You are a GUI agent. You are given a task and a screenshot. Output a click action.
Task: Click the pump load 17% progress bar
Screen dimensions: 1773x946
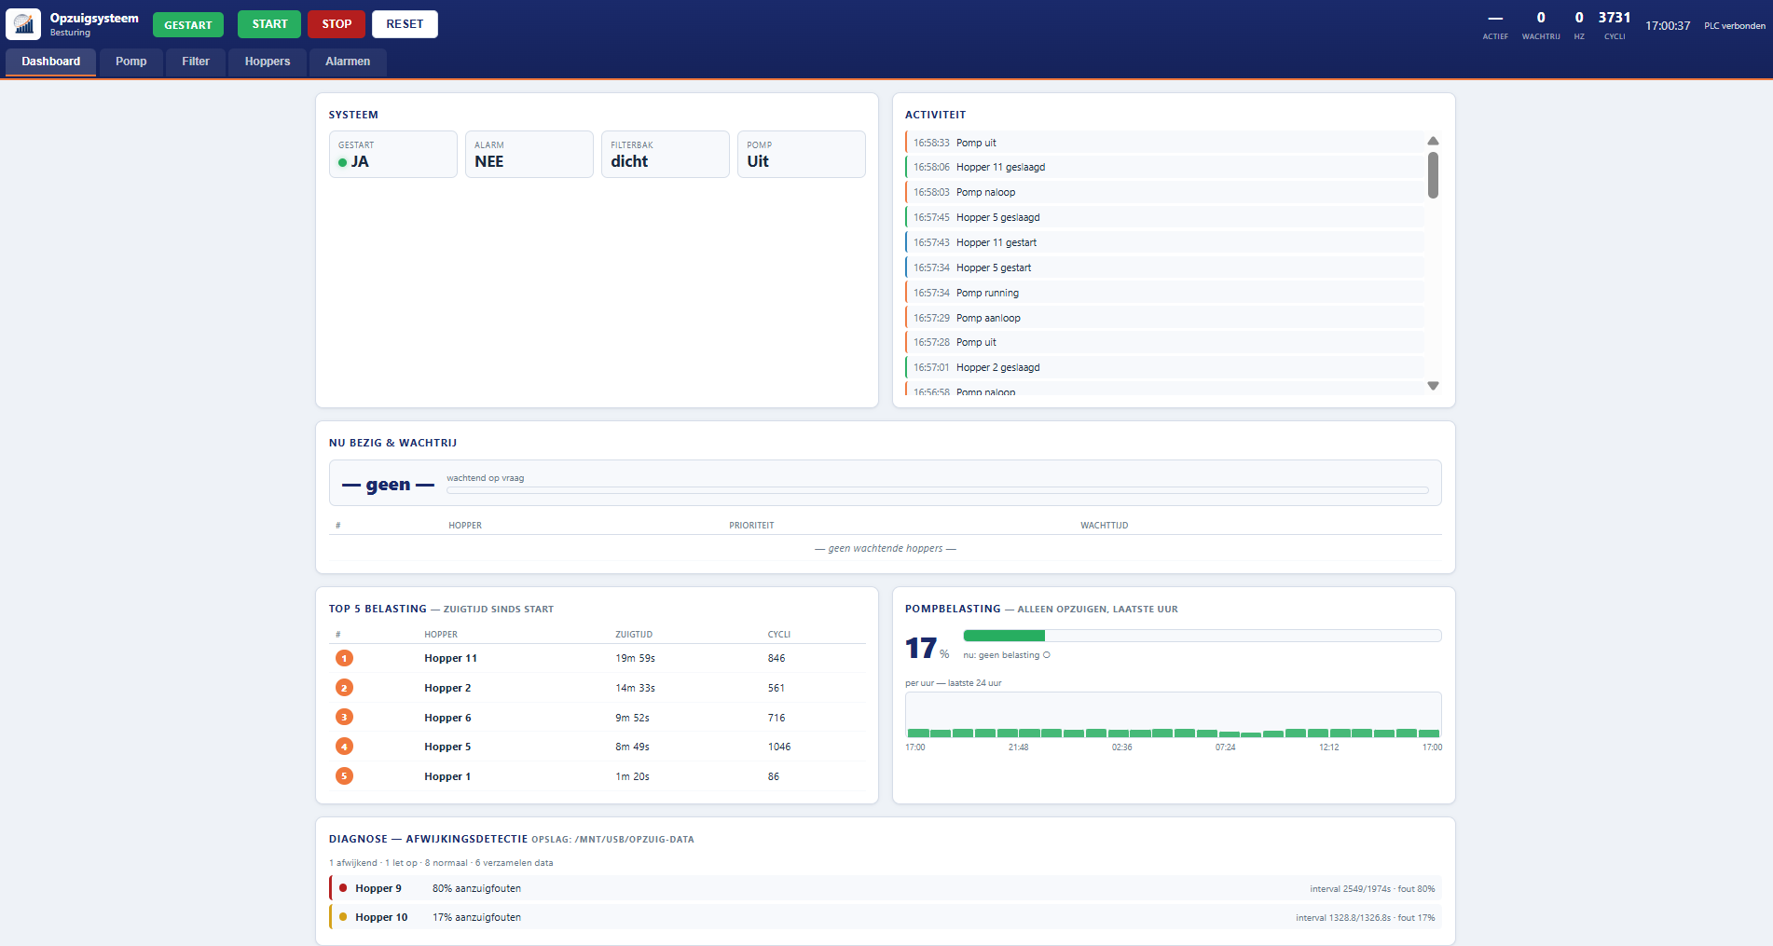point(1202,636)
